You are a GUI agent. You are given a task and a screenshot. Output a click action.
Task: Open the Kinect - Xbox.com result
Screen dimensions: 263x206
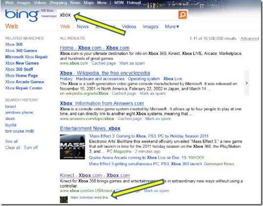click(x=95, y=175)
